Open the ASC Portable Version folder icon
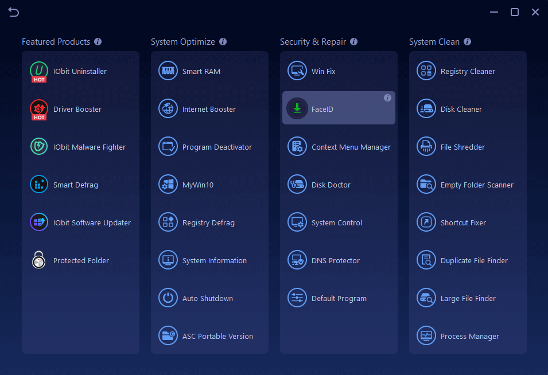The height and width of the screenshot is (375, 548). click(168, 336)
